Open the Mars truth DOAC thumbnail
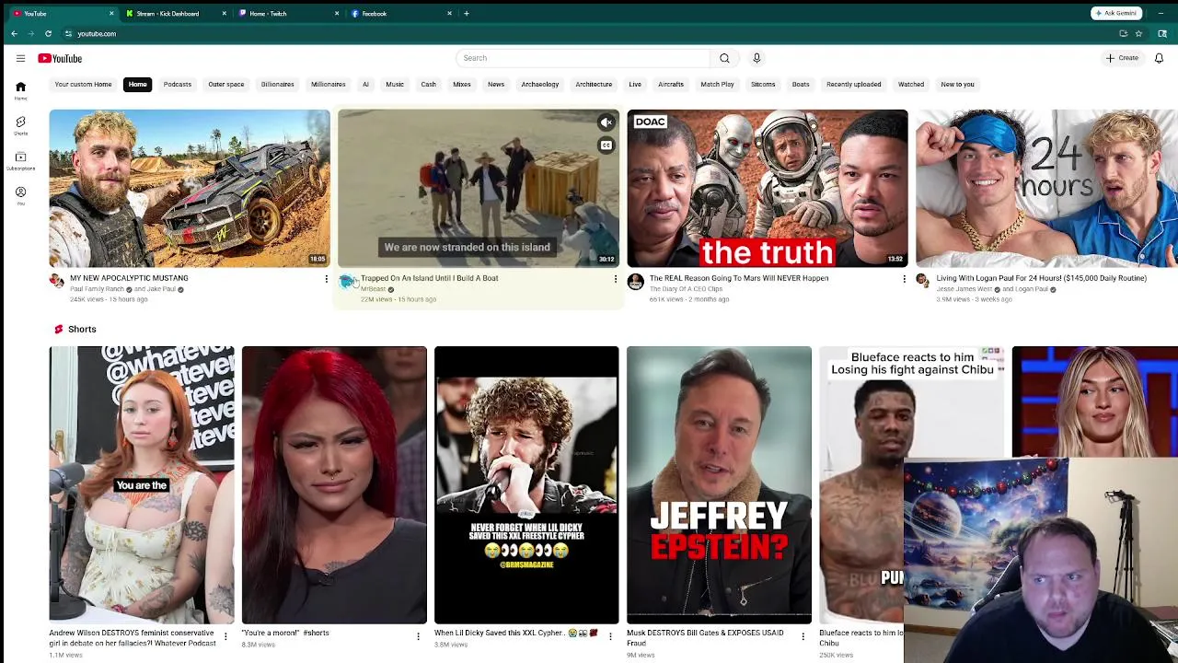Viewport: 1178px width, 663px height. (768, 188)
